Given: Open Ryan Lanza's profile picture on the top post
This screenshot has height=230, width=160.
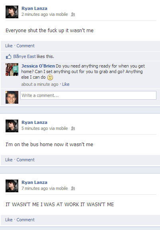Looking at the screenshot, I should [x=12, y=12].
